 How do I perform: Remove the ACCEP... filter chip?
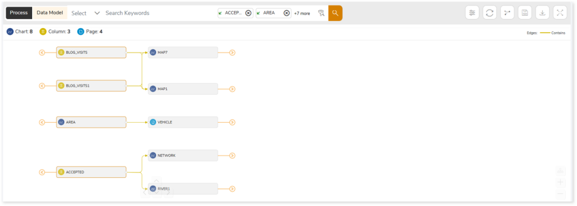248,14
